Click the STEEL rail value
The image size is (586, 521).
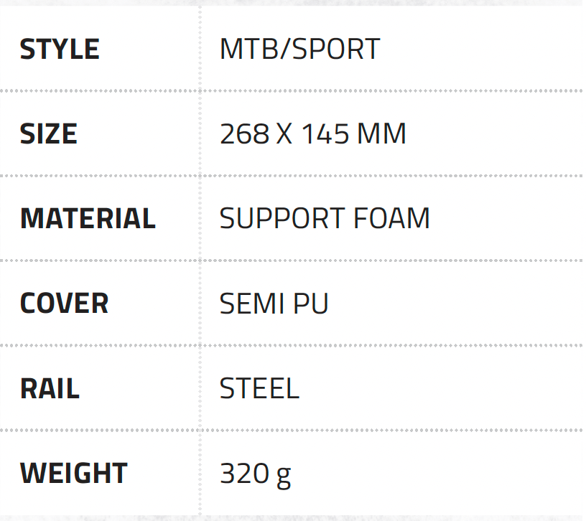tap(259, 388)
